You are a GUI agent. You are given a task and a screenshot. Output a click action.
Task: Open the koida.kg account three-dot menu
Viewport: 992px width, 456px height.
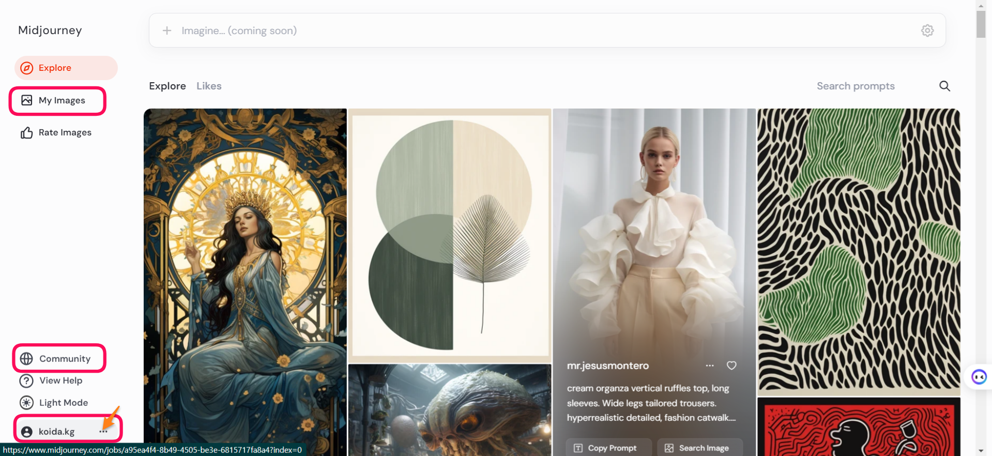pyautogui.click(x=103, y=431)
